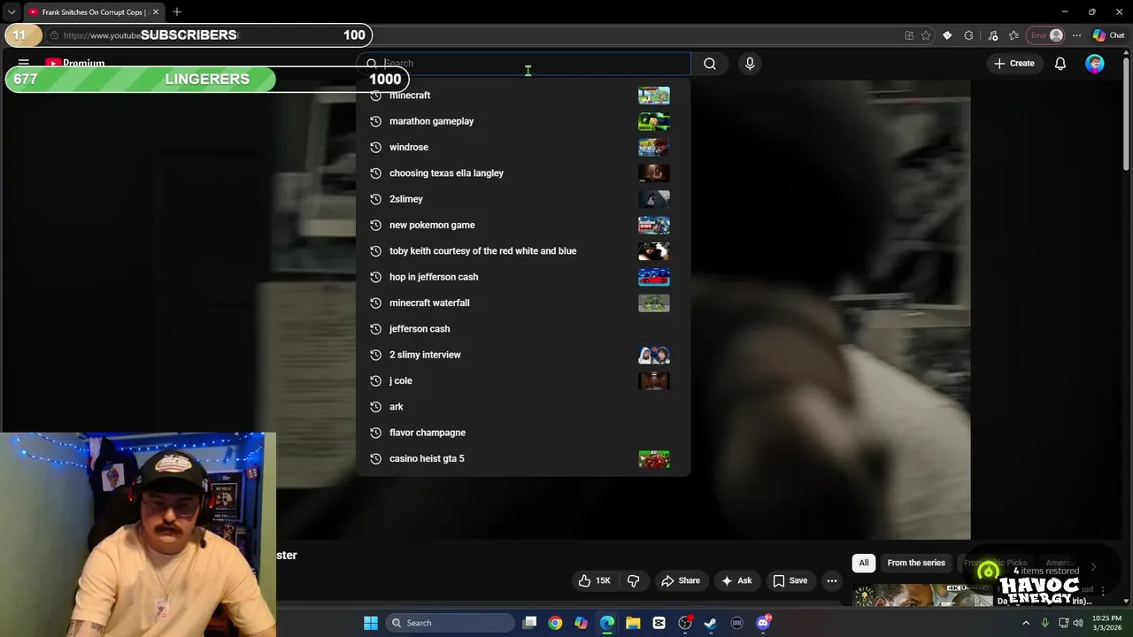Viewport: 1133px width, 637px height.
Task: Go to YouTube Premium home logo
Action: (x=75, y=64)
